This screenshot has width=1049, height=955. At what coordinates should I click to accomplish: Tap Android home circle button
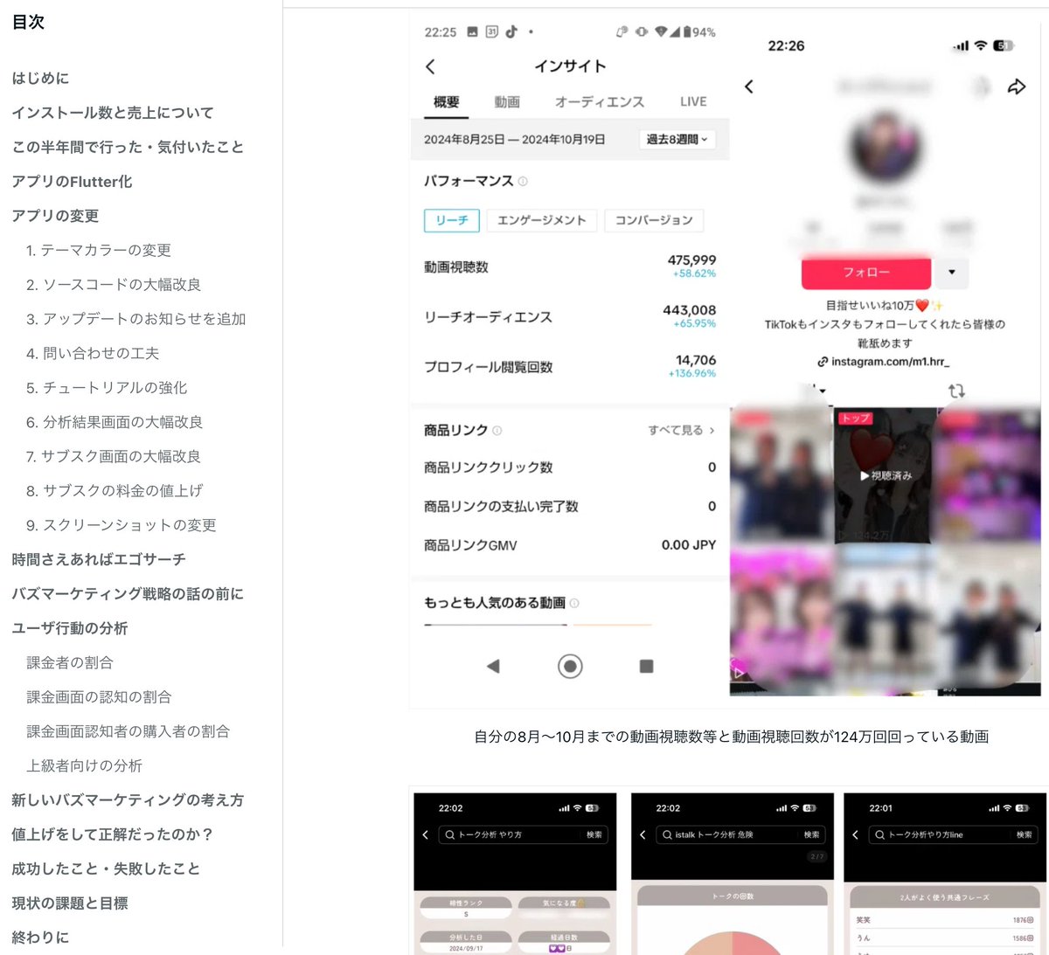[x=570, y=667]
